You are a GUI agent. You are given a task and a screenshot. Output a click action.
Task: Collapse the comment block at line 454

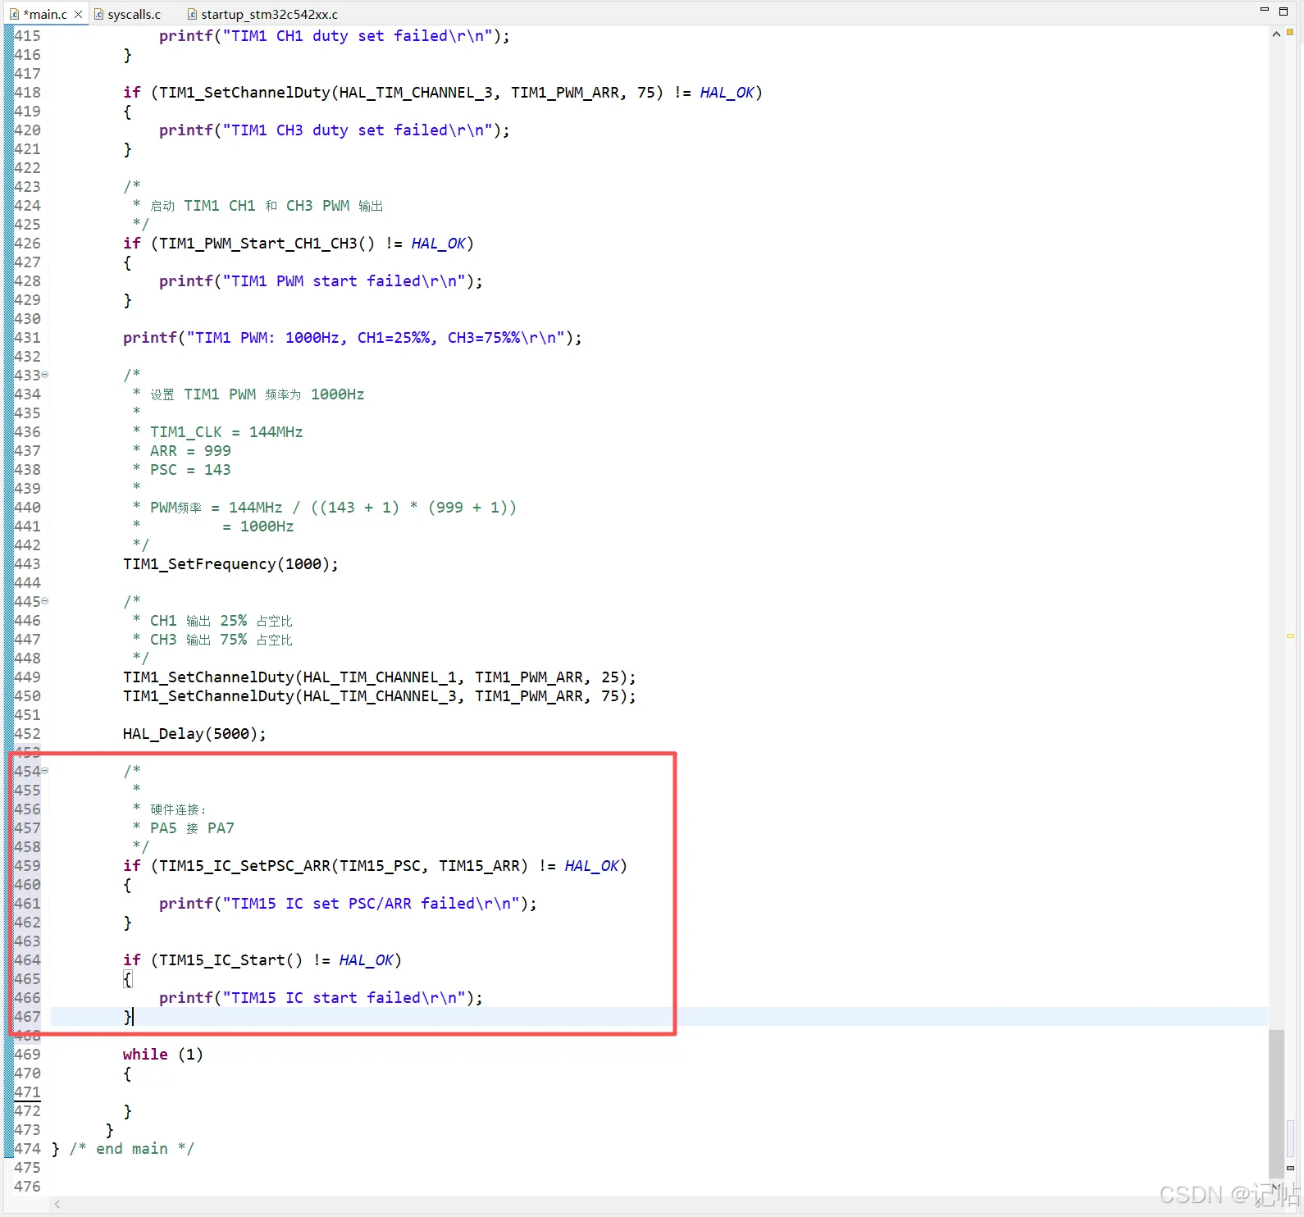(45, 771)
